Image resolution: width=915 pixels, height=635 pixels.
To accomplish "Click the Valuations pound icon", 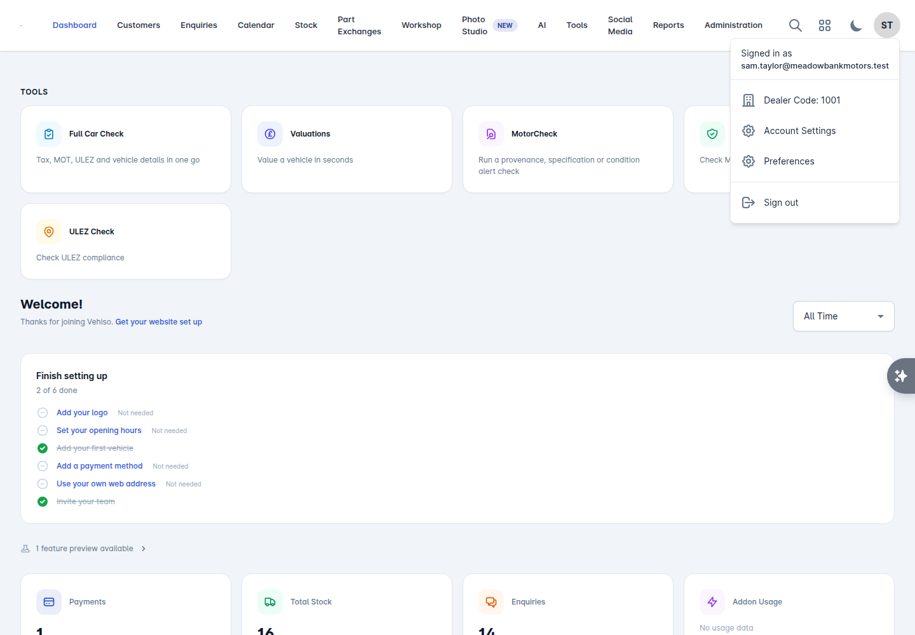I will [270, 134].
